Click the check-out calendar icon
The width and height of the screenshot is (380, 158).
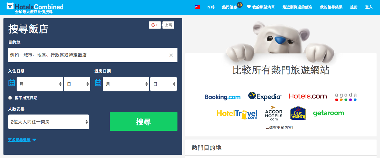pyautogui.click(x=98, y=83)
